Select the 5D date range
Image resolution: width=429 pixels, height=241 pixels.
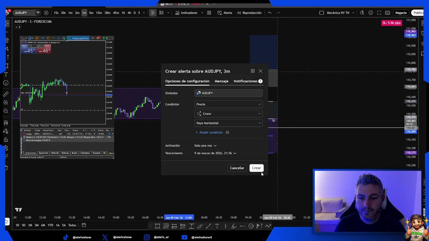(24, 225)
